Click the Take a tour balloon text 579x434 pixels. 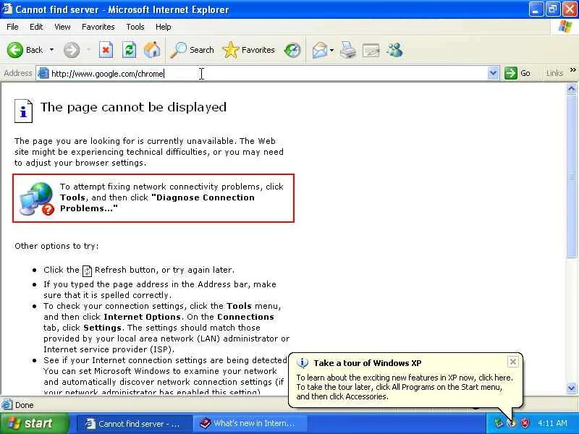click(368, 363)
